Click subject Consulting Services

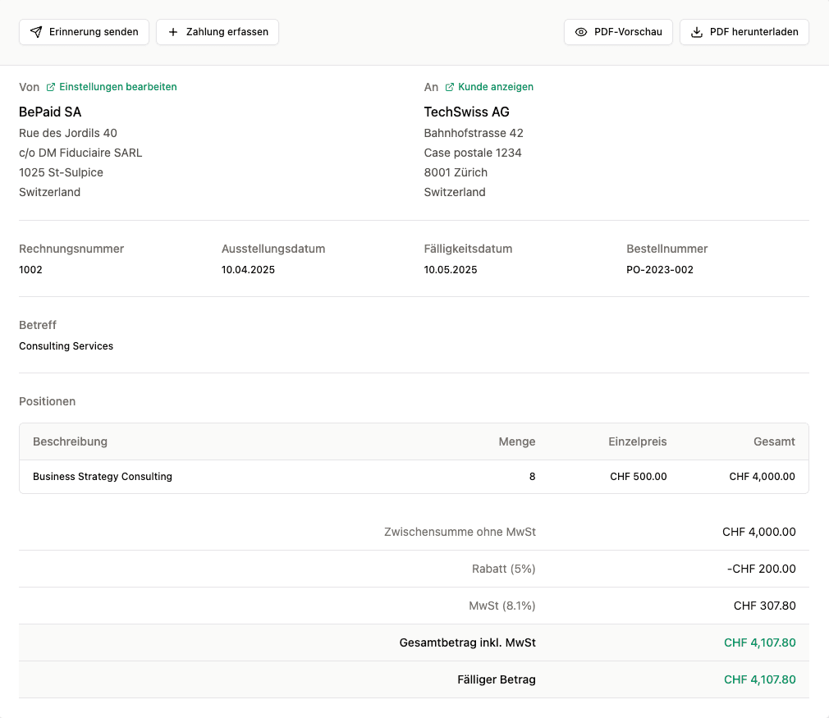66,346
